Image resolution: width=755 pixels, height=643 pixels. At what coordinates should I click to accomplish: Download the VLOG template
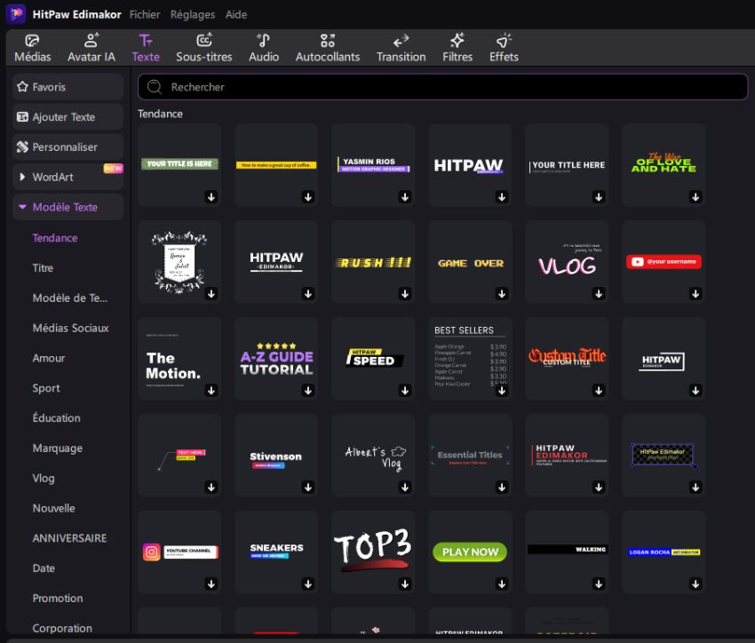(599, 294)
